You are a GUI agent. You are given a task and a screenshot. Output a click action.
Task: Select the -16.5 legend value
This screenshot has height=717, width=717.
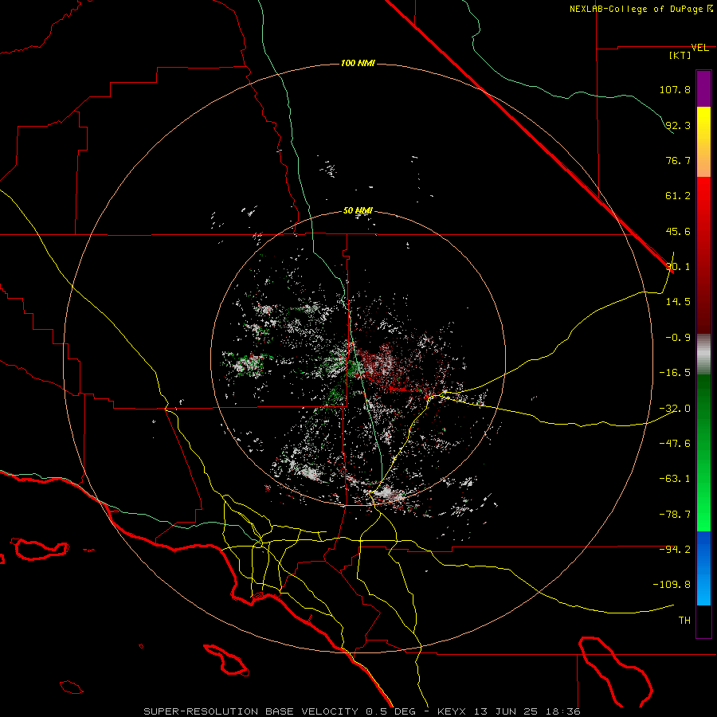[675, 373]
